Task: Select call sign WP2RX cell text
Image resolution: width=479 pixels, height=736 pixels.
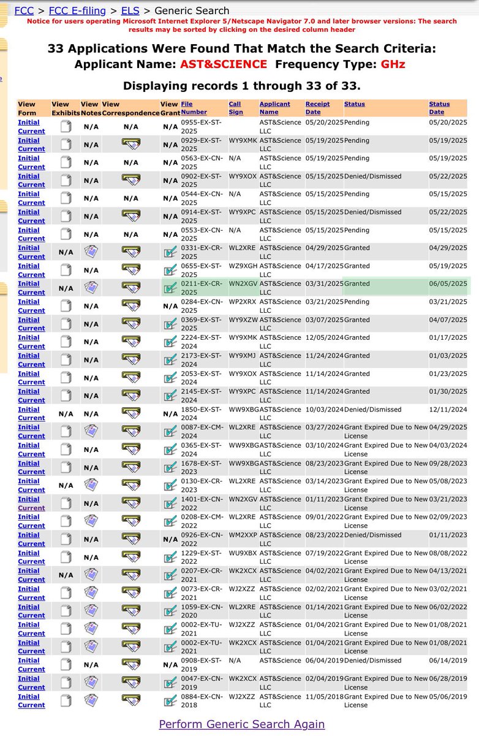Action: click(243, 302)
